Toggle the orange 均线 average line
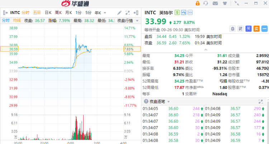This screenshot has width=269, height=144. (17, 21)
